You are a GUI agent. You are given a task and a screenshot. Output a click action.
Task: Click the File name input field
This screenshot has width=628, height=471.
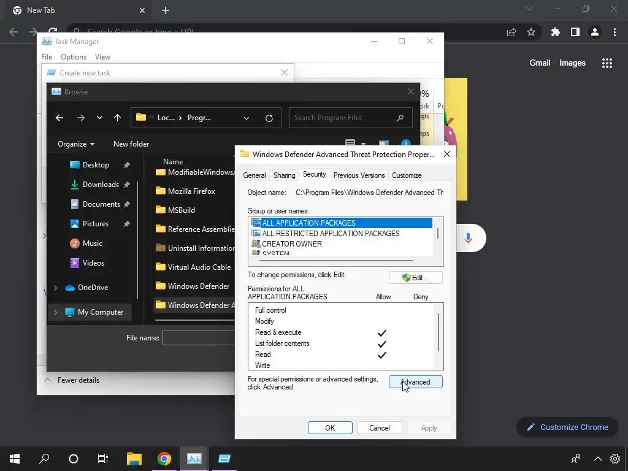199,338
